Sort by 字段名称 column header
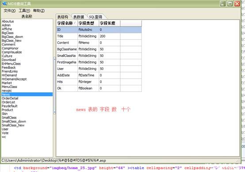This screenshot has height=172, width=245. pos(67,23)
